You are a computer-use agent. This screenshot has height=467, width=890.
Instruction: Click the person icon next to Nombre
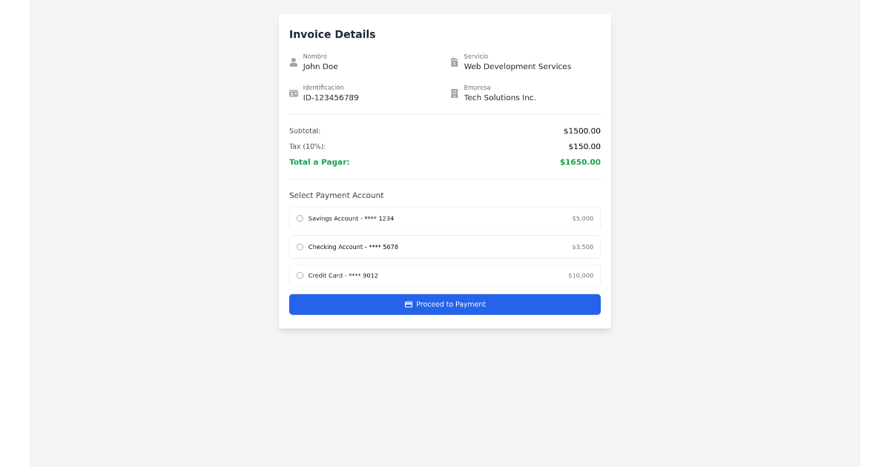[294, 62]
